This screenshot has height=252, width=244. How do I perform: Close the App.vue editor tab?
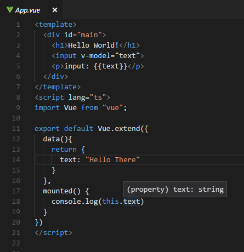[55, 10]
